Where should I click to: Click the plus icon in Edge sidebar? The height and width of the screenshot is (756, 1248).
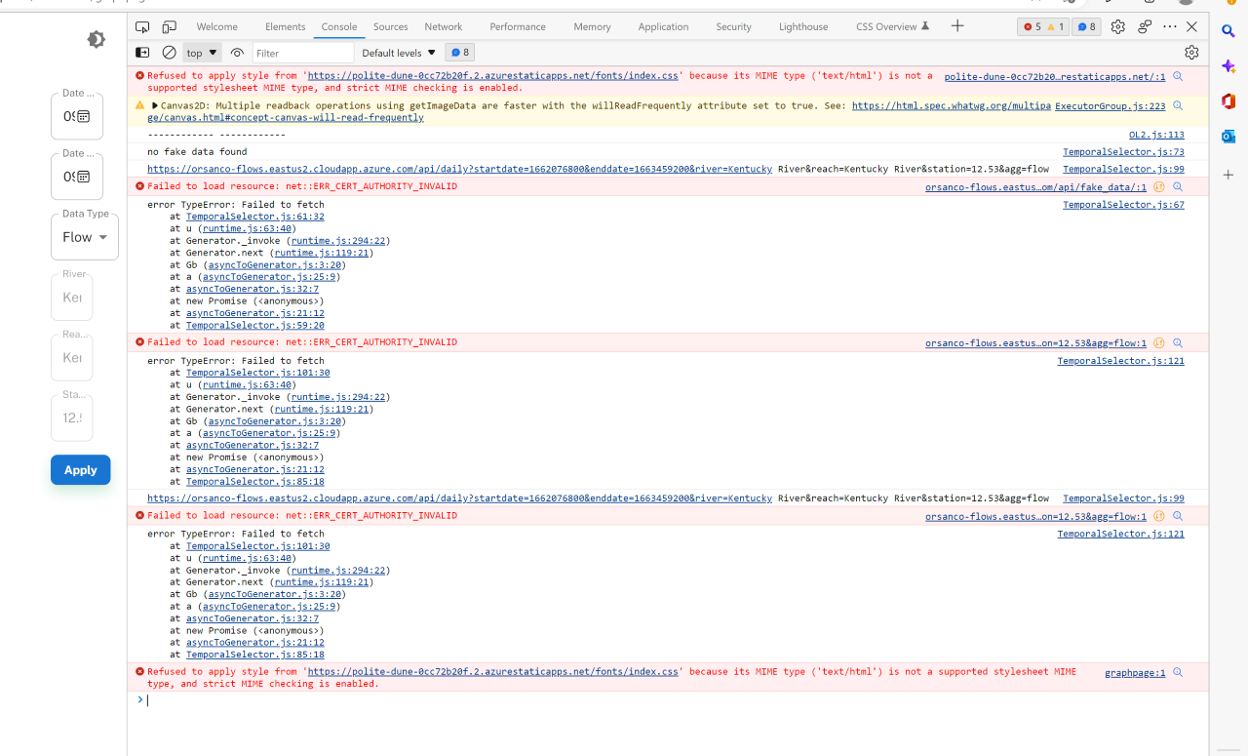(1228, 175)
